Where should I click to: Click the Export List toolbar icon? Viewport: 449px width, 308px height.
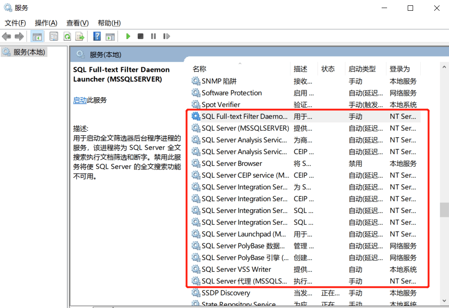click(x=80, y=36)
